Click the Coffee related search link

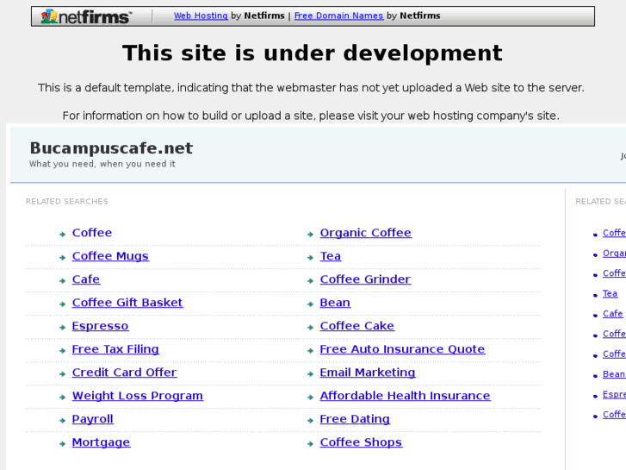tap(92, 233)
